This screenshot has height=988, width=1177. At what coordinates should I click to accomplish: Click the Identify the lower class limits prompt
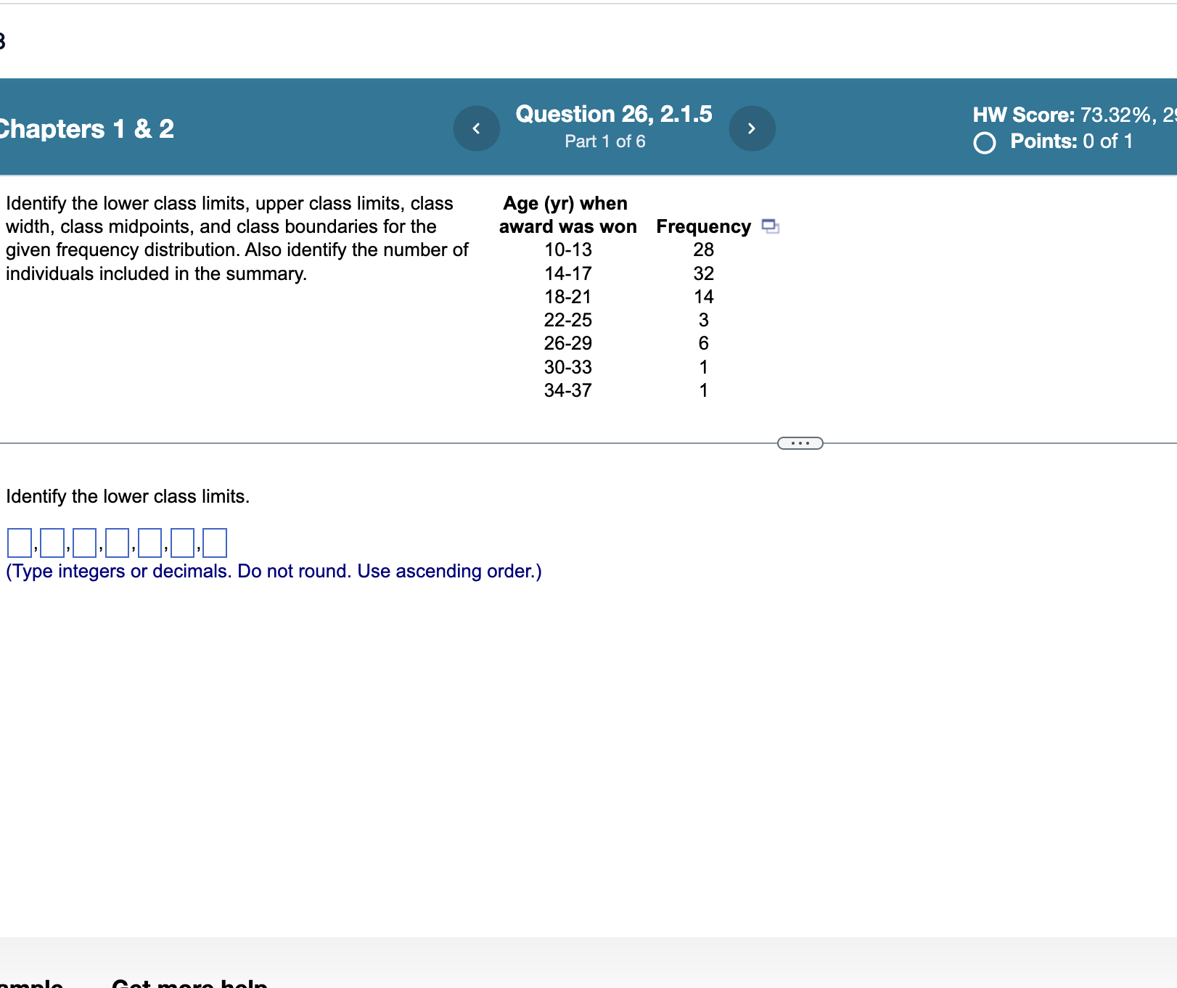[x=128, y=496]
